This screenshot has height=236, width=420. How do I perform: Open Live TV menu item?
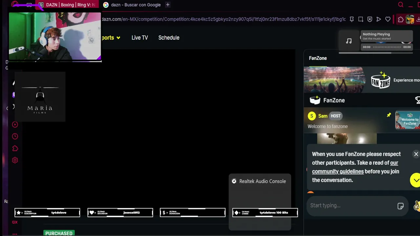(140, 38)
